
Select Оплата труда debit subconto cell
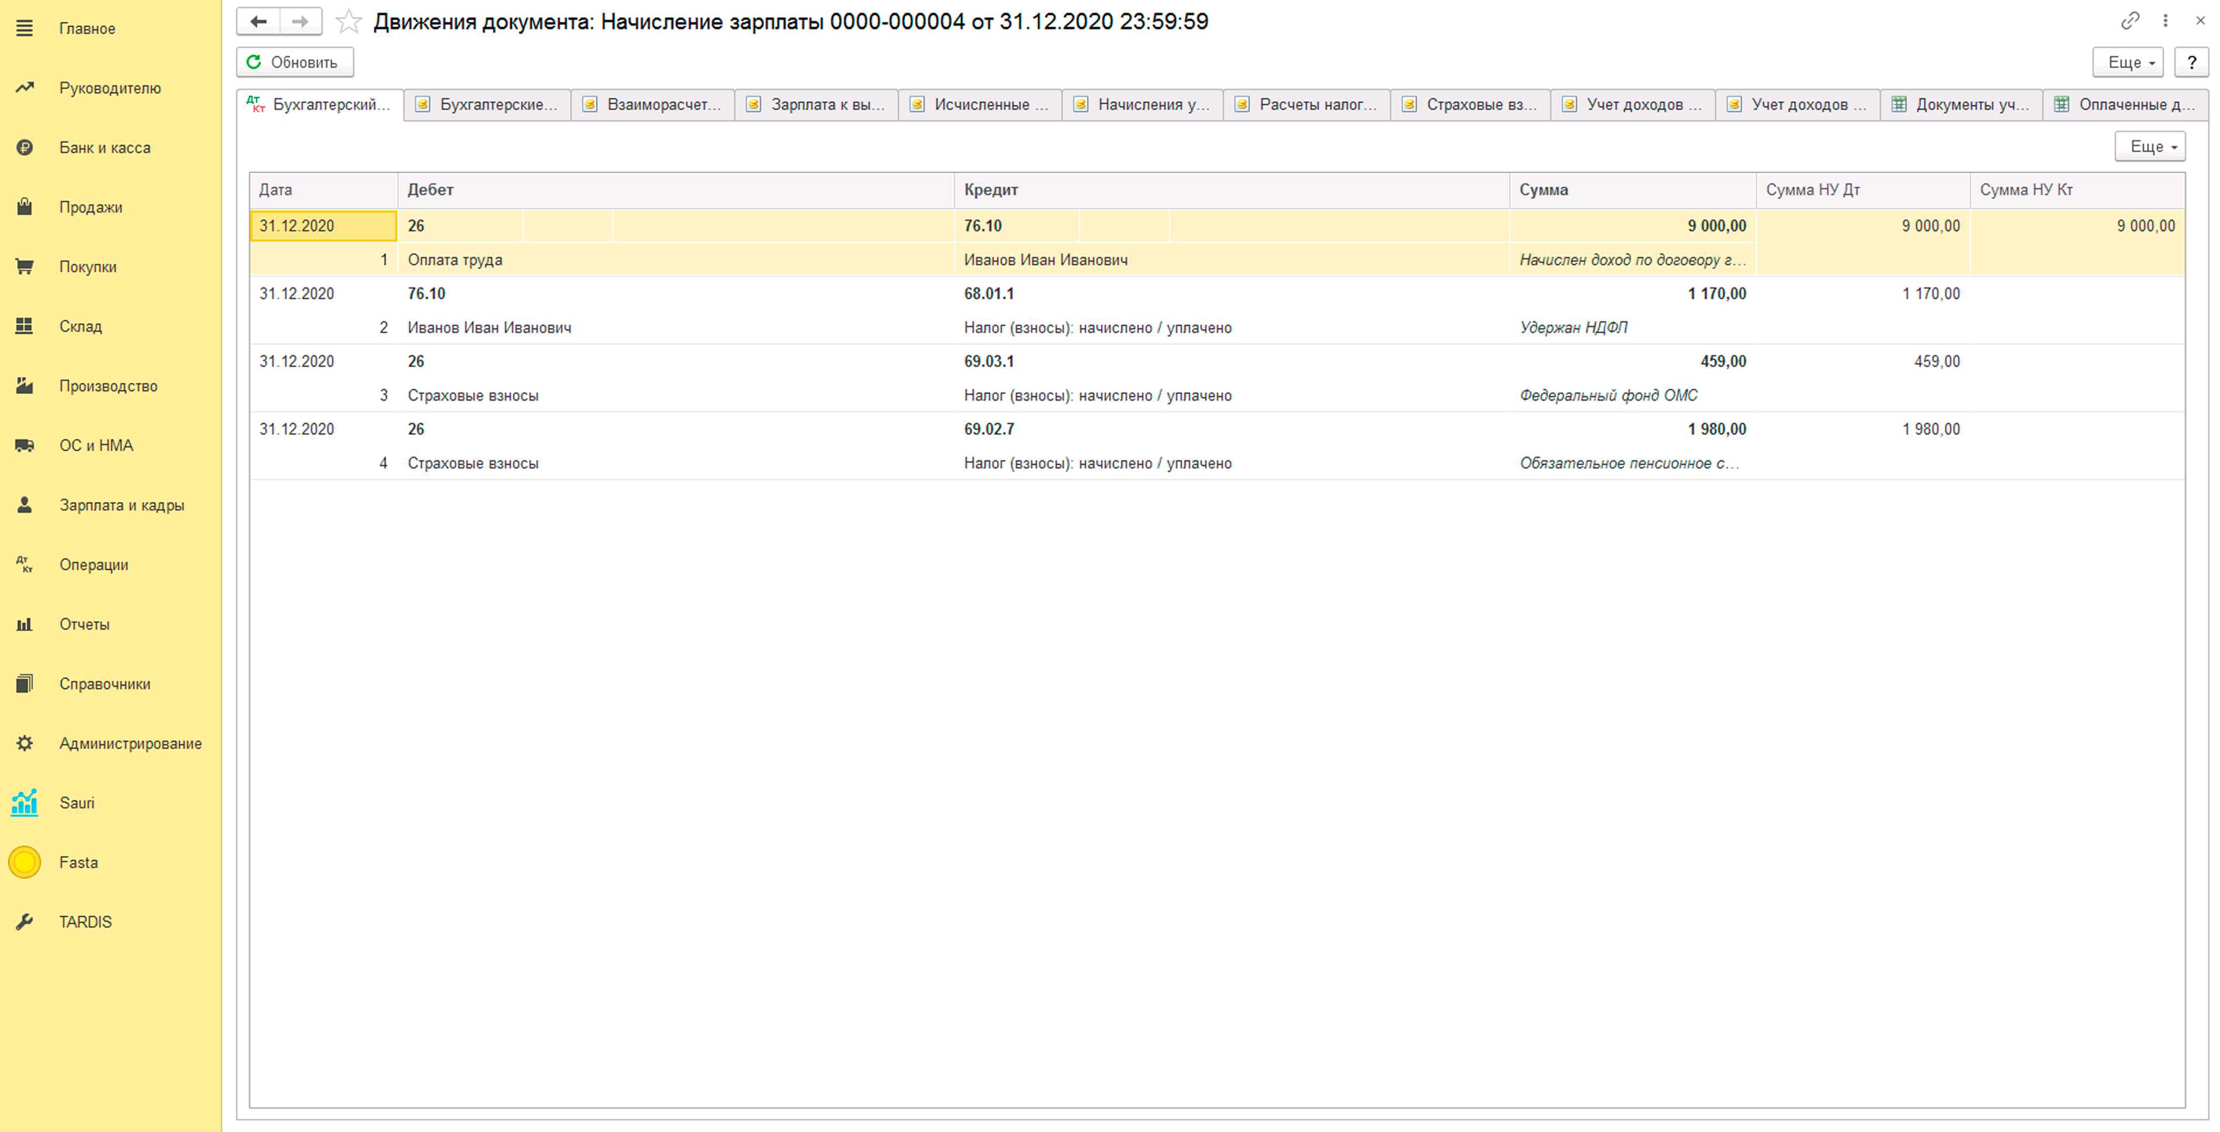(x=676, y=259)
